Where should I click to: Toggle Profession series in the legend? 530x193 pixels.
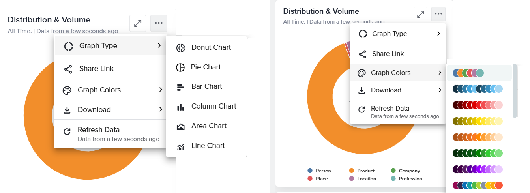coord(406,179)
